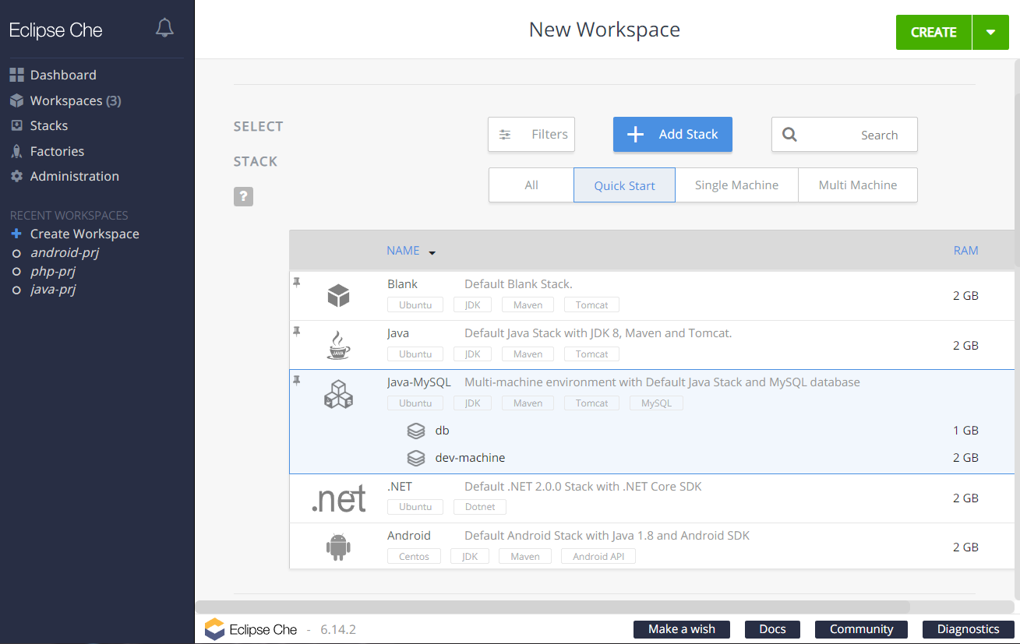
Task: Click the Factories rocket icon
Action: point(16,151)
